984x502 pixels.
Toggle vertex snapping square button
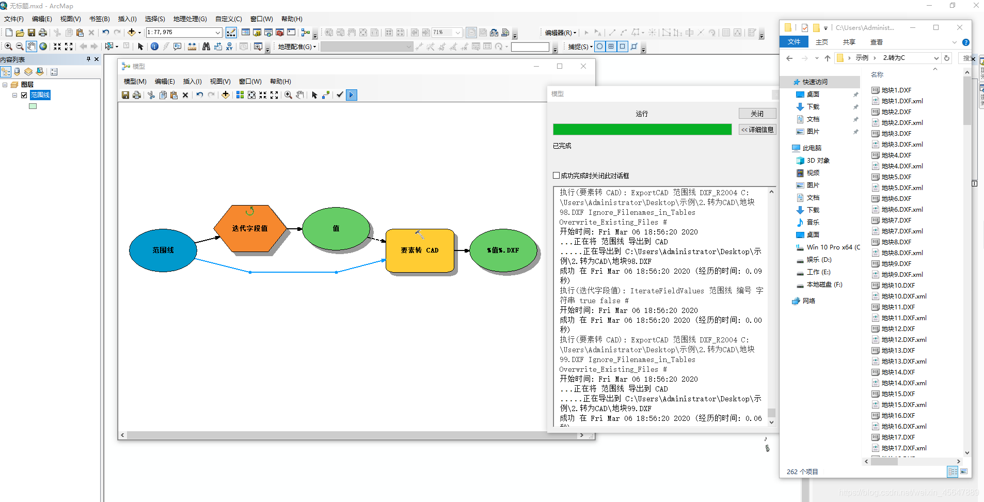(623, 46)
